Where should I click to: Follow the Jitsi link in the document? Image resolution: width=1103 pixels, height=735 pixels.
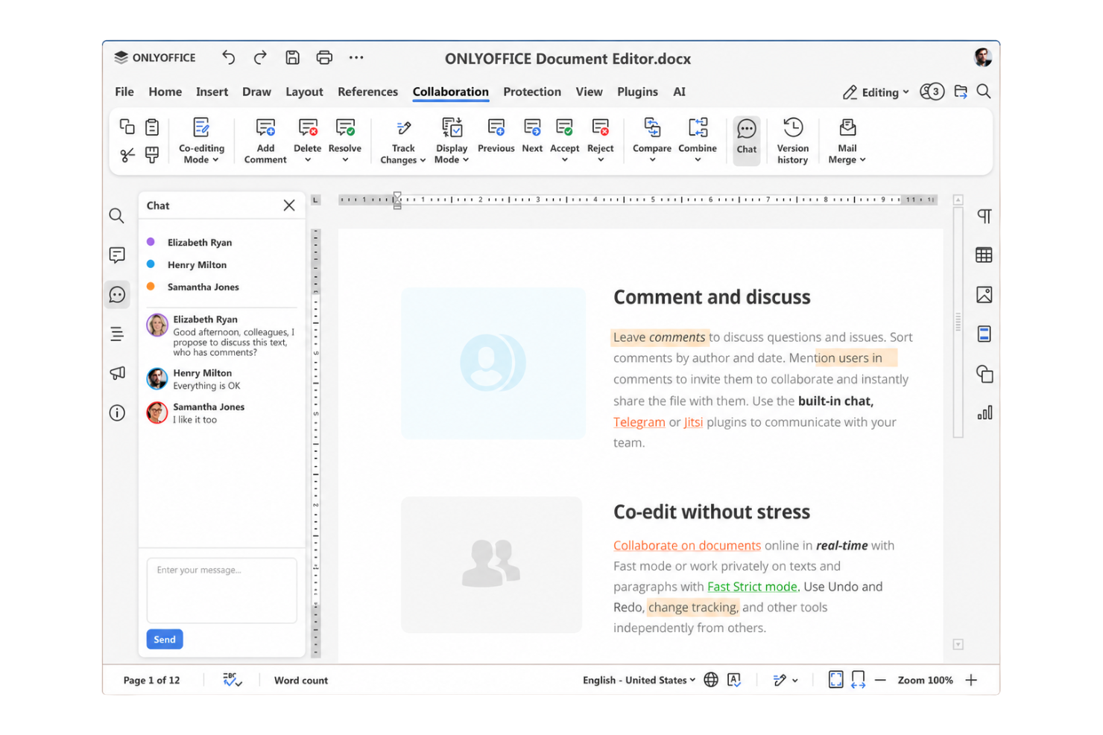tap(693, 422)
